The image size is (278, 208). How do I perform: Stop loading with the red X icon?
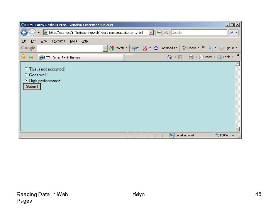(166, 32)
